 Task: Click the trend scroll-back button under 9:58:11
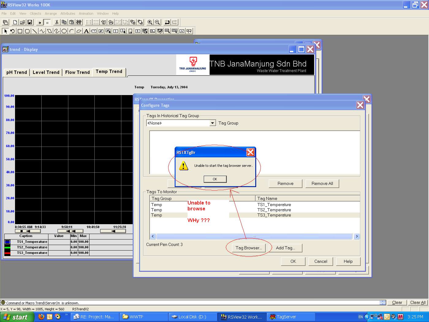click(70, 231)
